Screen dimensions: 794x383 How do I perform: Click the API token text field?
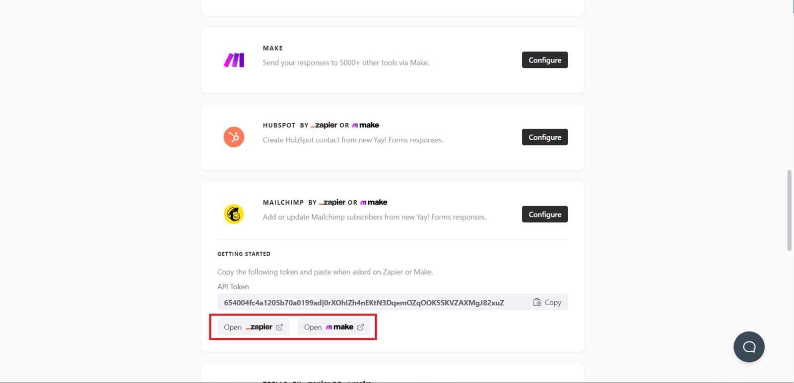tap(364, 303)
